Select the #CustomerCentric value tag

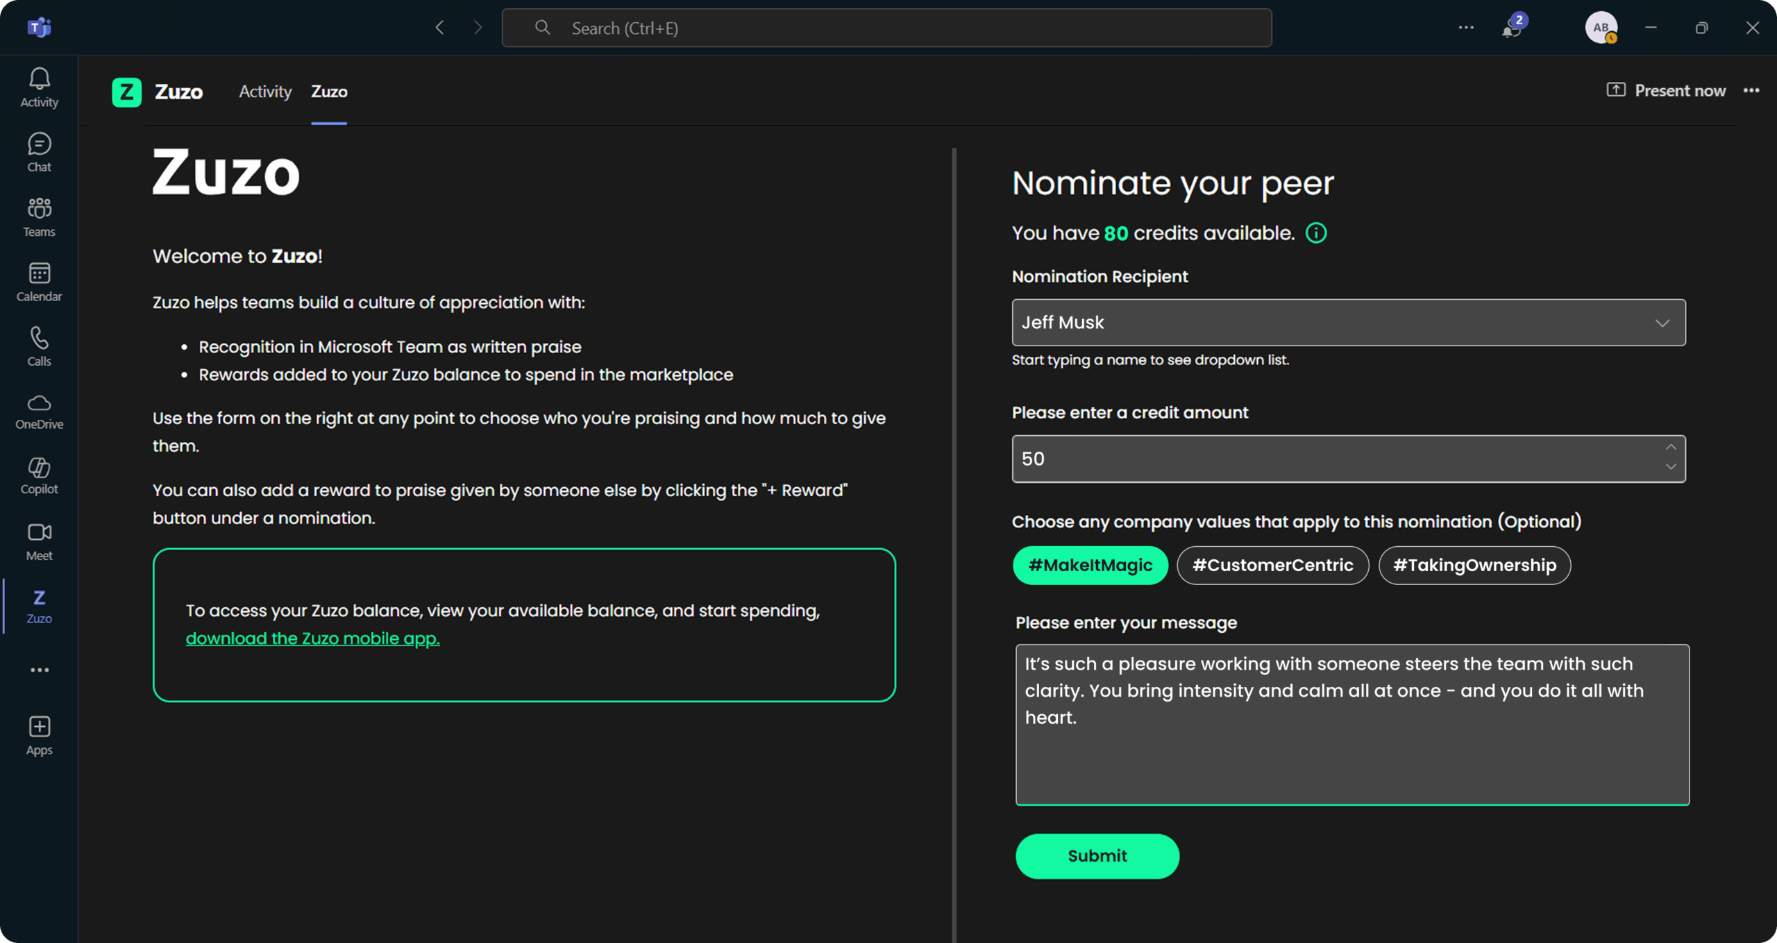pos(1272,565)
